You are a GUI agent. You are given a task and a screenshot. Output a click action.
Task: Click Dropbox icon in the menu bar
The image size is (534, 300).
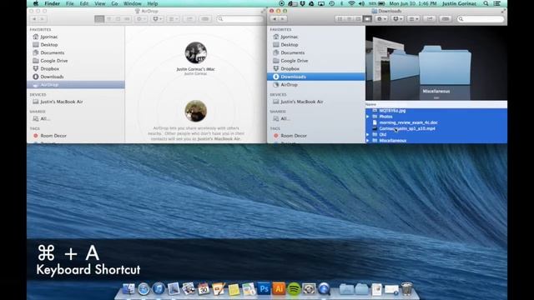(x=302, y=3)
